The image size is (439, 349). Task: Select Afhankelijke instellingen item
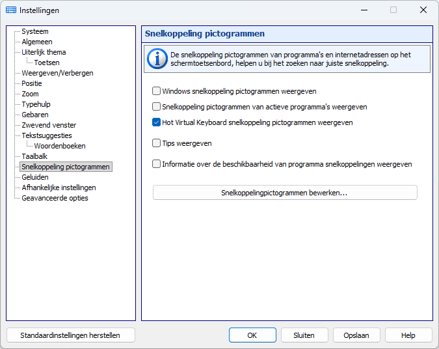click(x=59, y=188)
